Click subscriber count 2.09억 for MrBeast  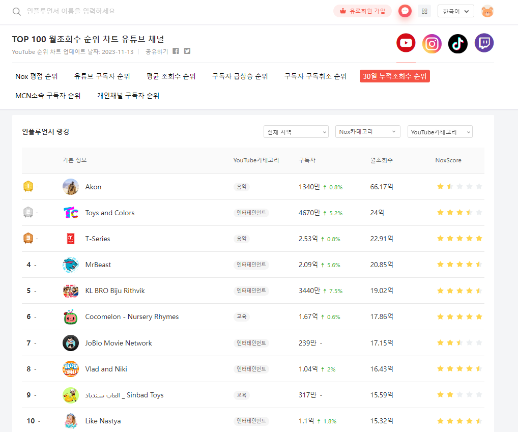(x=308, y=265)
